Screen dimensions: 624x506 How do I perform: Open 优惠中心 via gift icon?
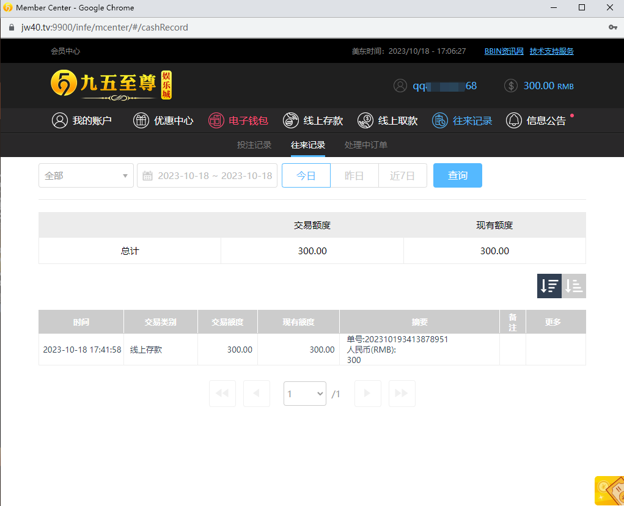141,120
